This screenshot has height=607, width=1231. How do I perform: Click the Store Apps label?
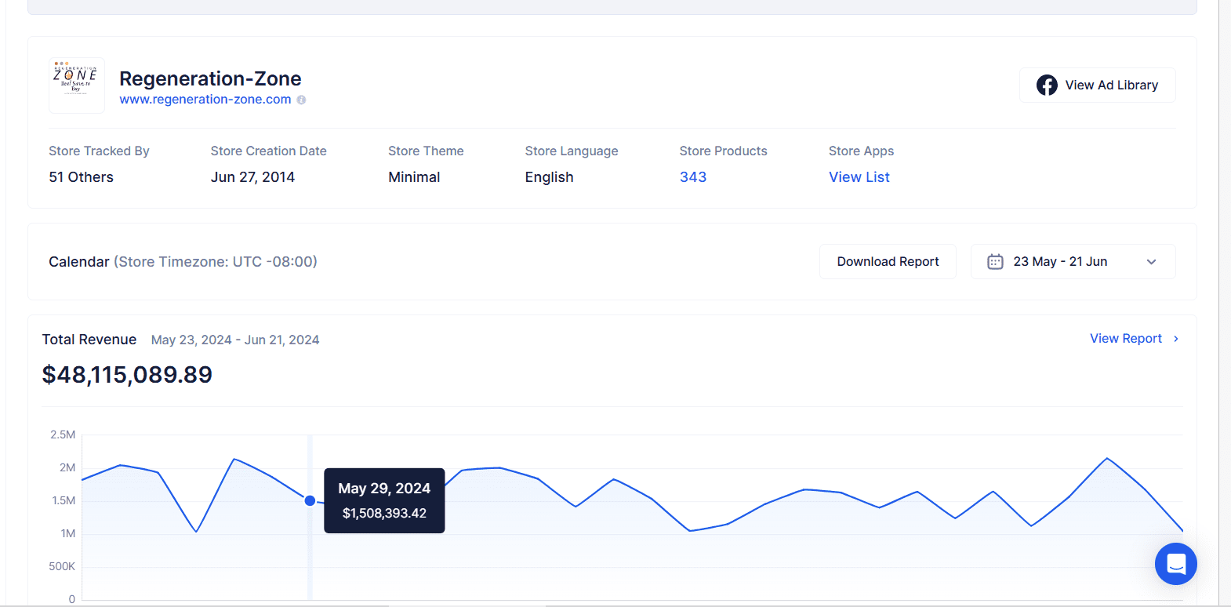coord(861,151)
